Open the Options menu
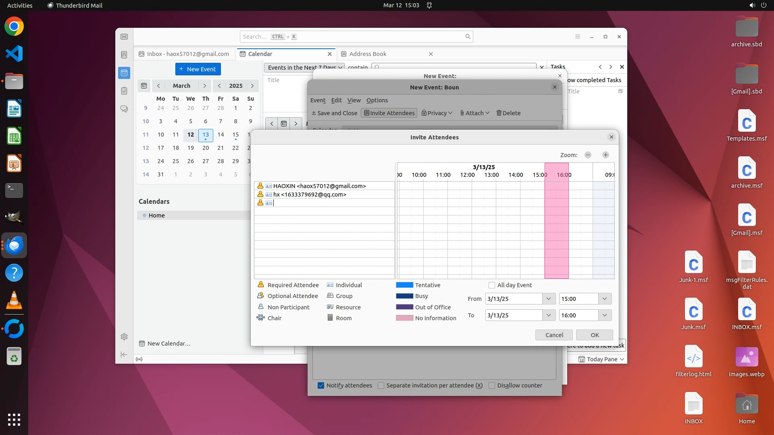This screenshot has width=774, height=435. click(377, 100)
